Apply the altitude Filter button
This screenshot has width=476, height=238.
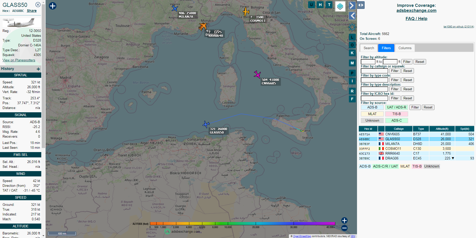pyautogui.click(x=407, y=62)
